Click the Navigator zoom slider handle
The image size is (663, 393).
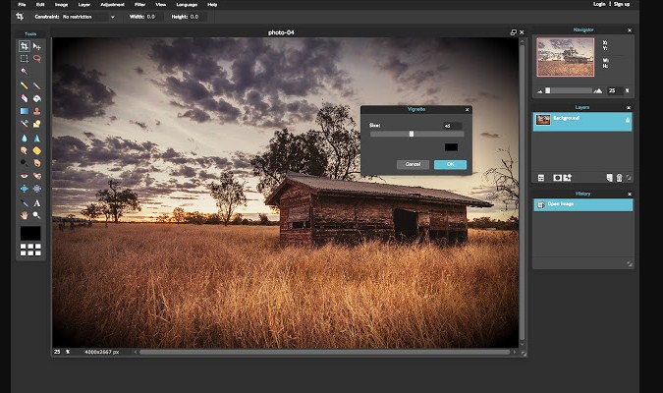click(548, 90)
